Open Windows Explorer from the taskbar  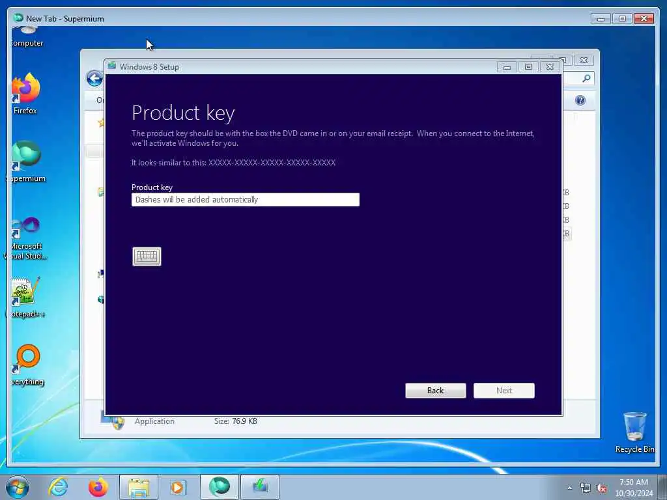tap(138, 487)
